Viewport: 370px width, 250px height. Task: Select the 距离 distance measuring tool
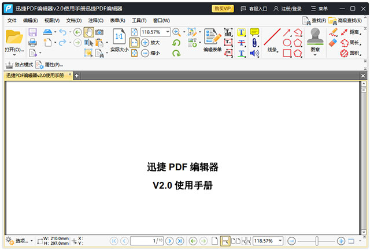[351, 32]
